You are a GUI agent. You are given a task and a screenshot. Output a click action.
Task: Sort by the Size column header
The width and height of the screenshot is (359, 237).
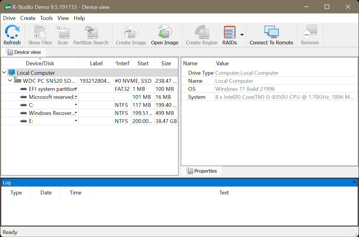166,63
